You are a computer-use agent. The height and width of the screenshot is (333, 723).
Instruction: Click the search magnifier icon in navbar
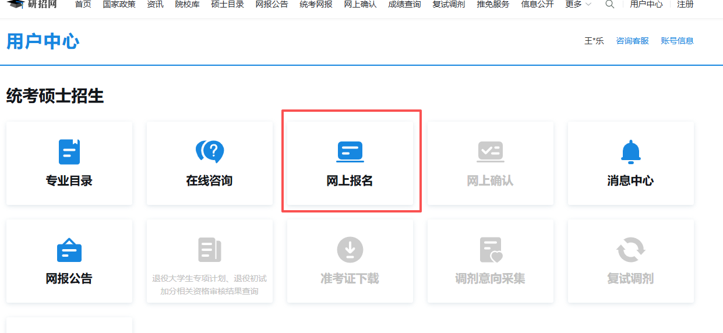tap(609, 5)
